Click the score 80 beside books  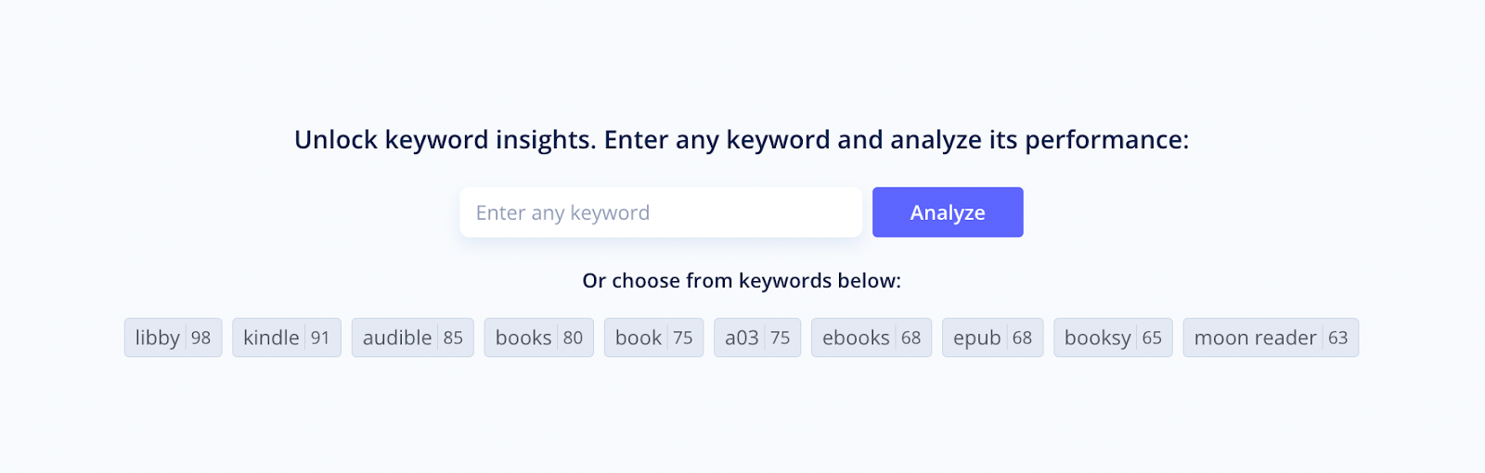click(x=574, y=339)
